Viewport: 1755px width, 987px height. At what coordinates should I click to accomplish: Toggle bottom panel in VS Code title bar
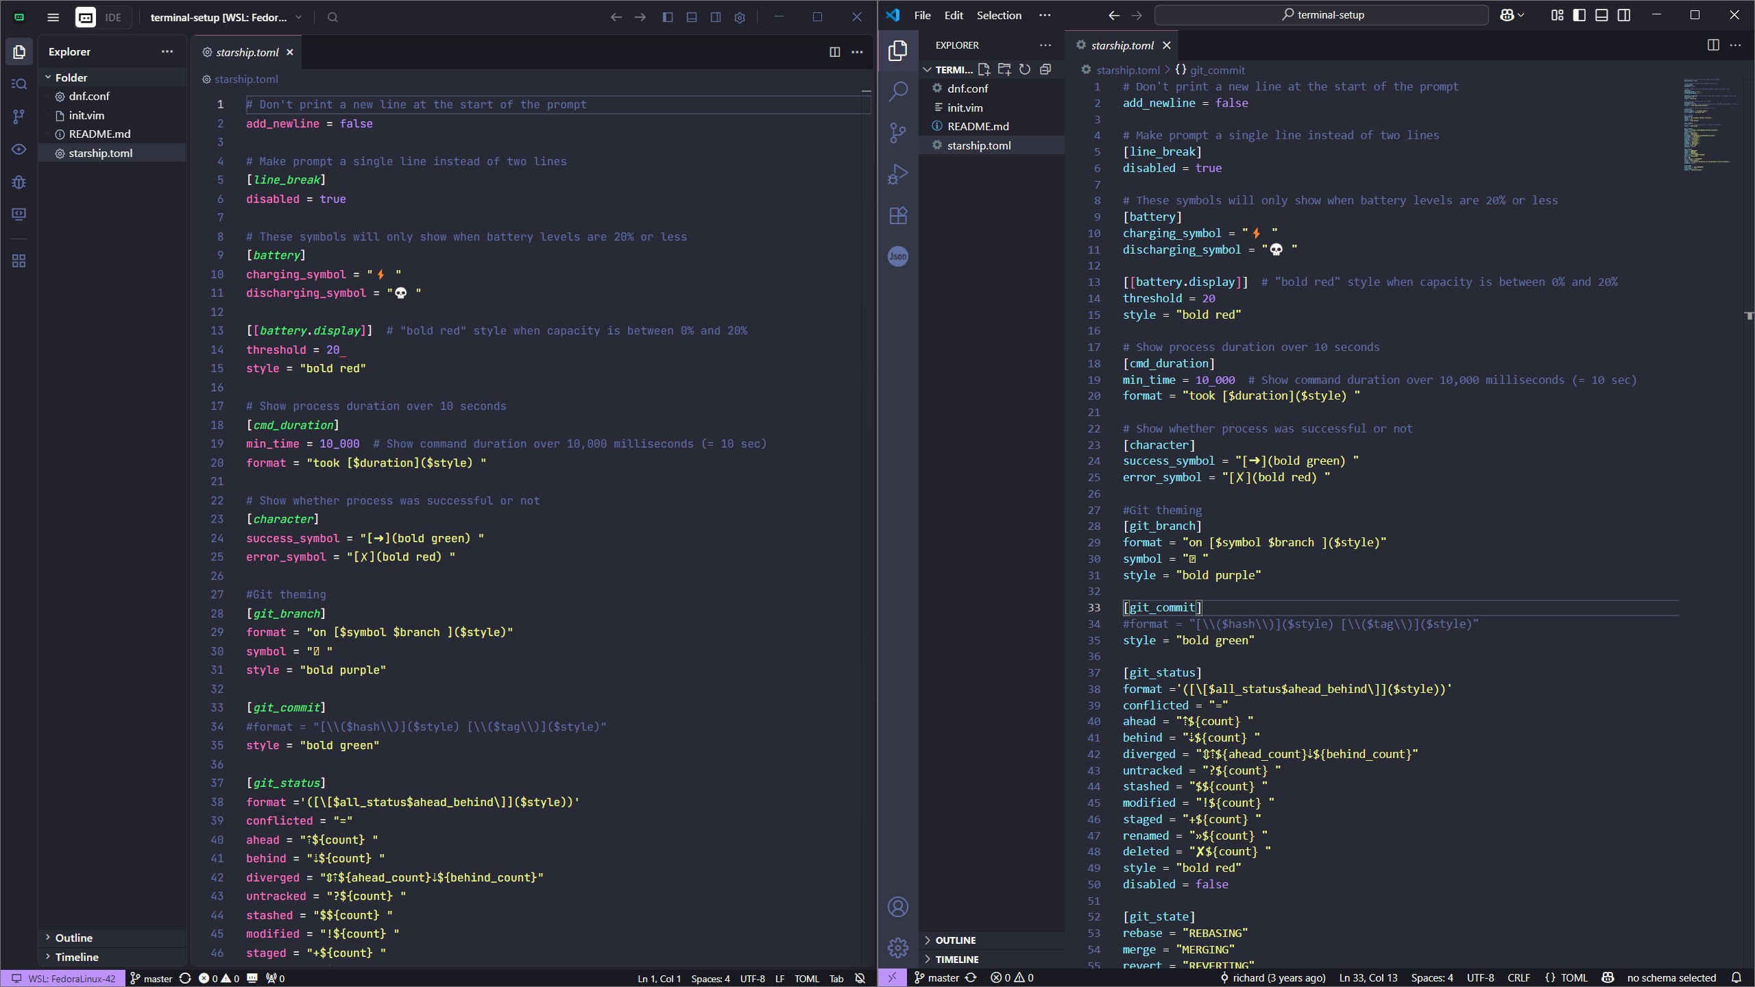1602,15
